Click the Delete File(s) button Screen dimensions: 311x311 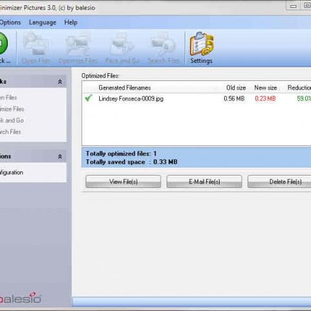click(279, 181)
